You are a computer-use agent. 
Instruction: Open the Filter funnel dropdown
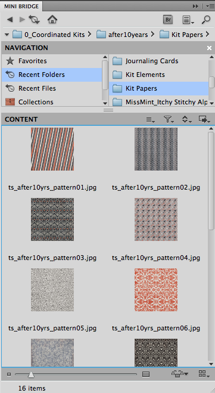tap(169, 119)
